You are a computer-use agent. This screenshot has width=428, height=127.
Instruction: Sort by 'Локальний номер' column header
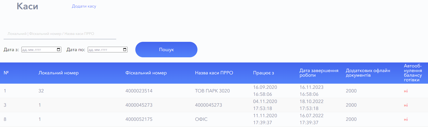click(58, 73)
